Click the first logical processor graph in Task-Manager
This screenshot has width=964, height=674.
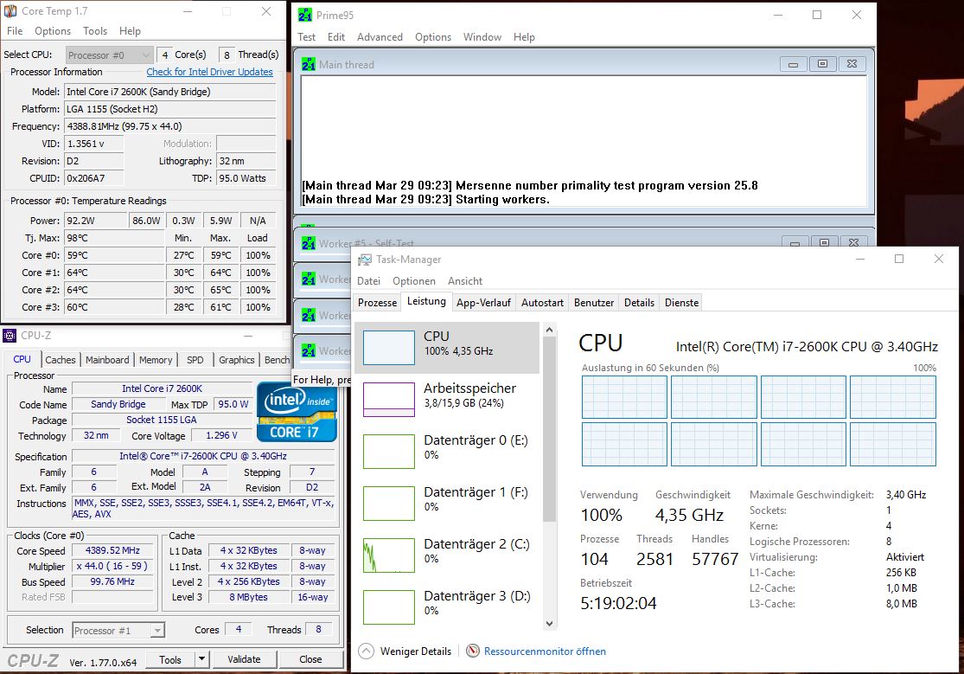pyautogui.click(x=624, y=397)
